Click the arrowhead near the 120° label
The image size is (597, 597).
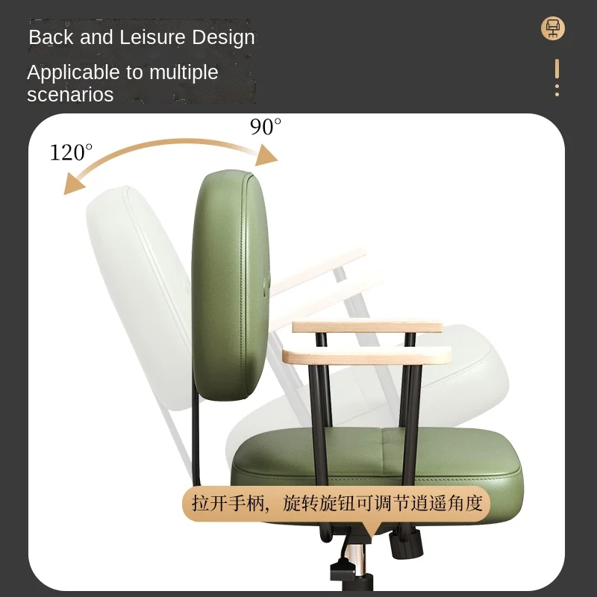click(73, 184)
